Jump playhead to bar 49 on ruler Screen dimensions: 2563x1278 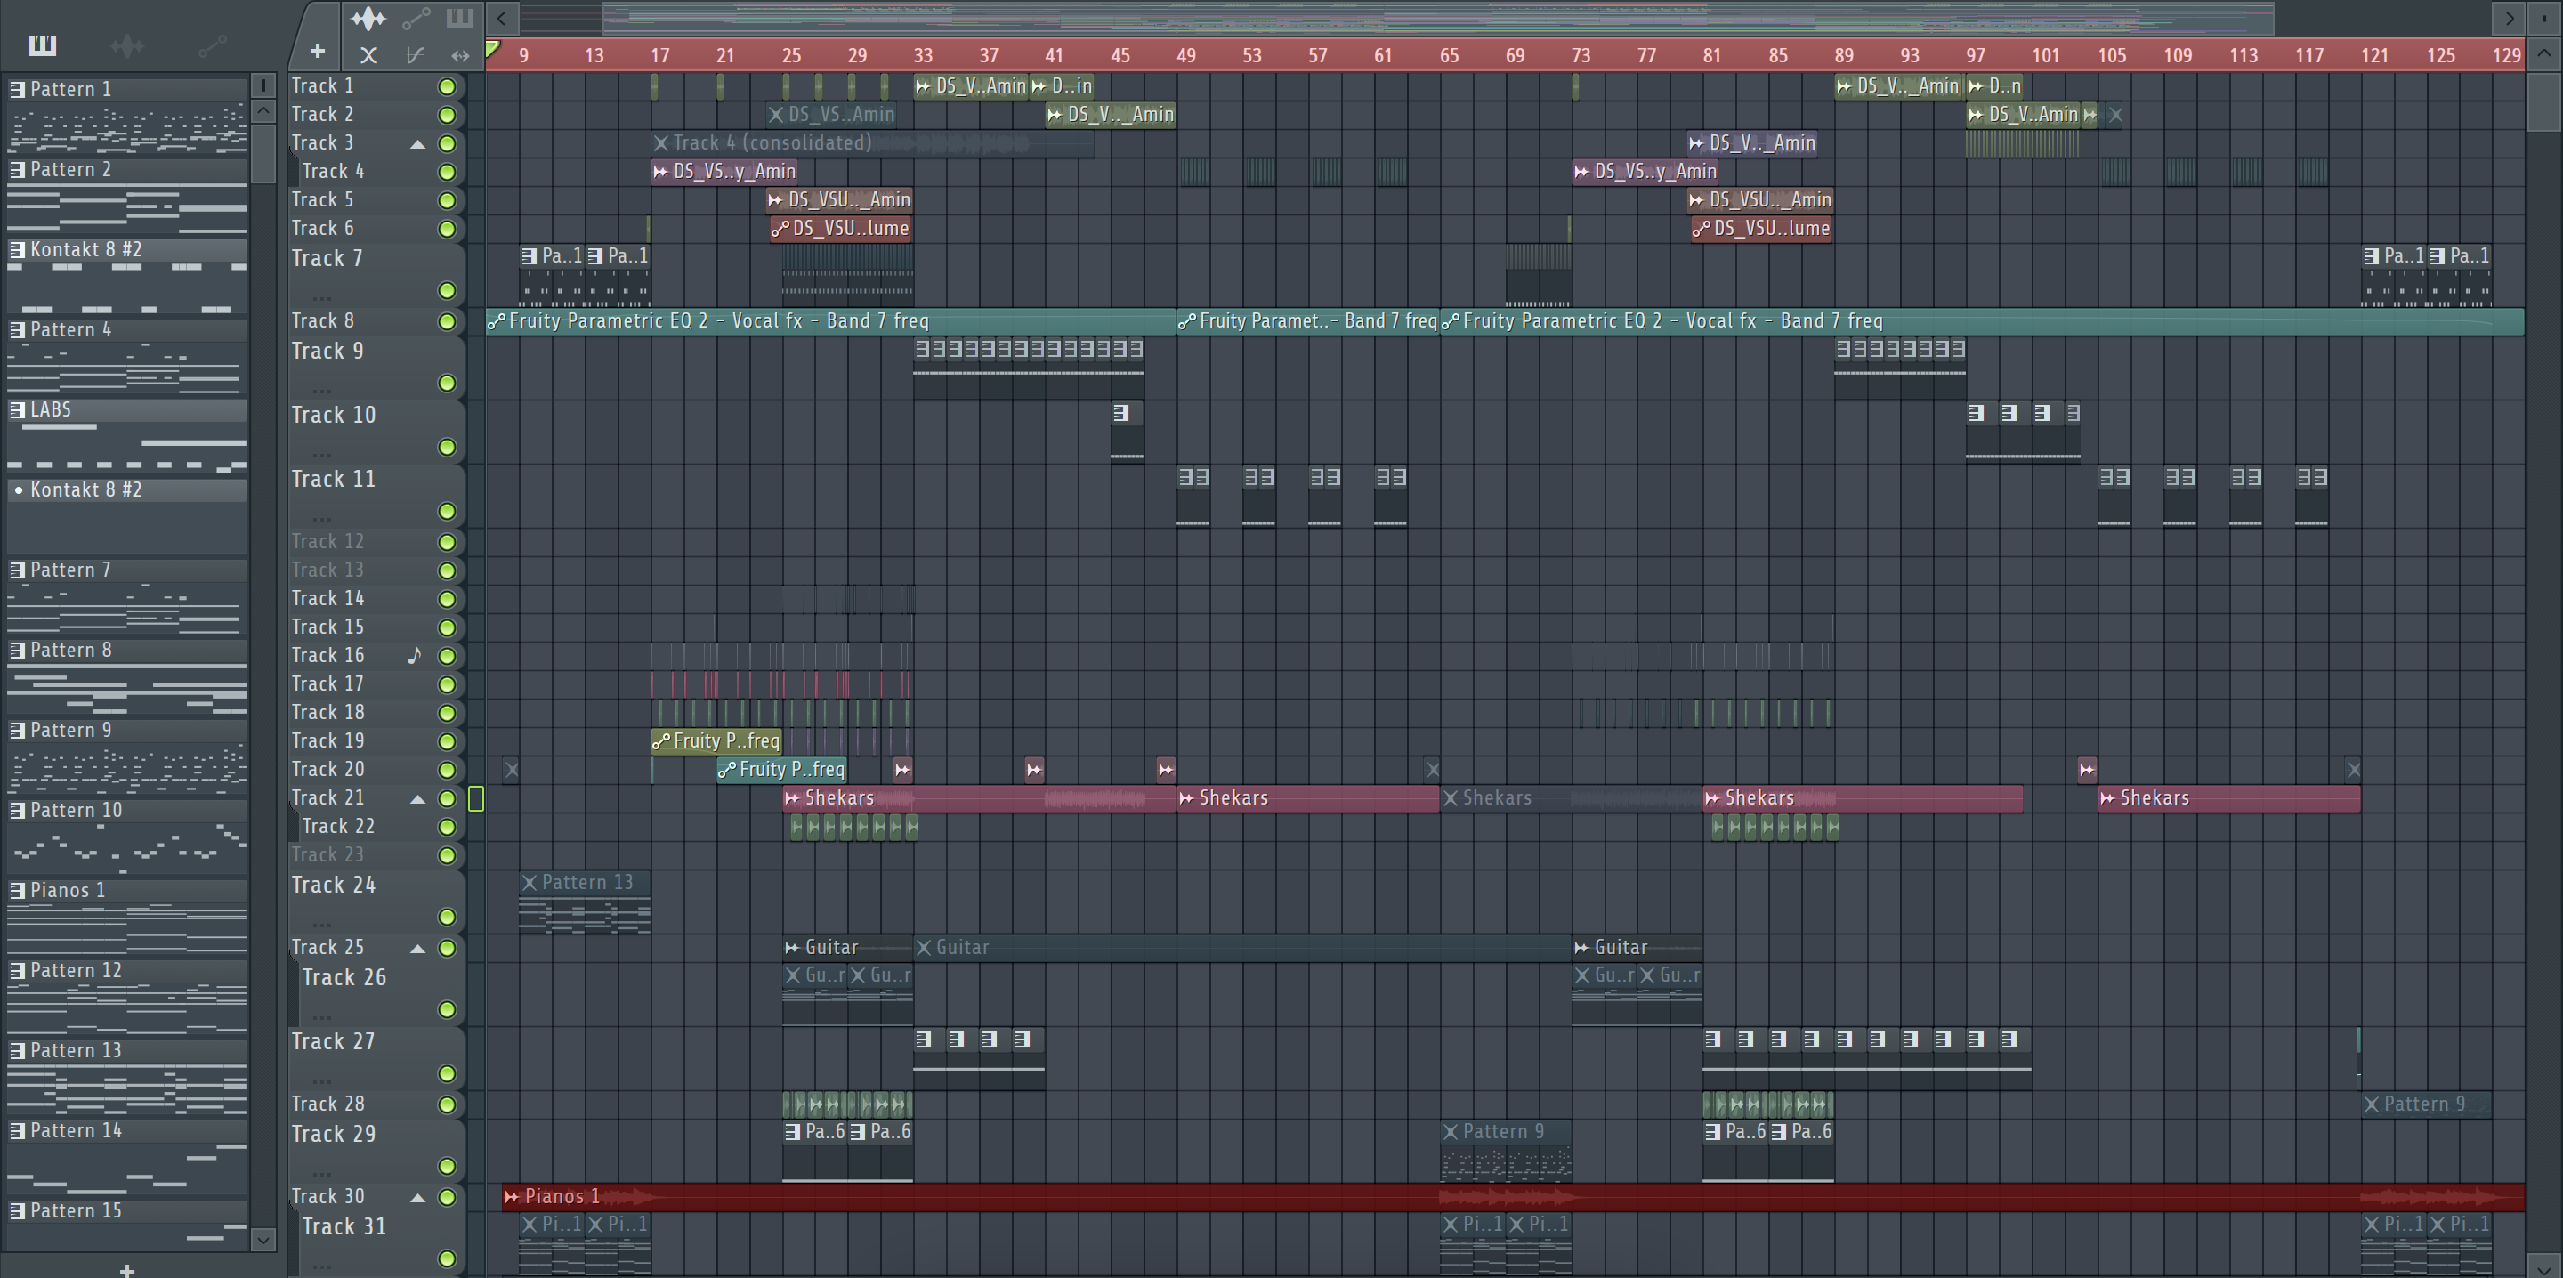(x=1185, y=56)
